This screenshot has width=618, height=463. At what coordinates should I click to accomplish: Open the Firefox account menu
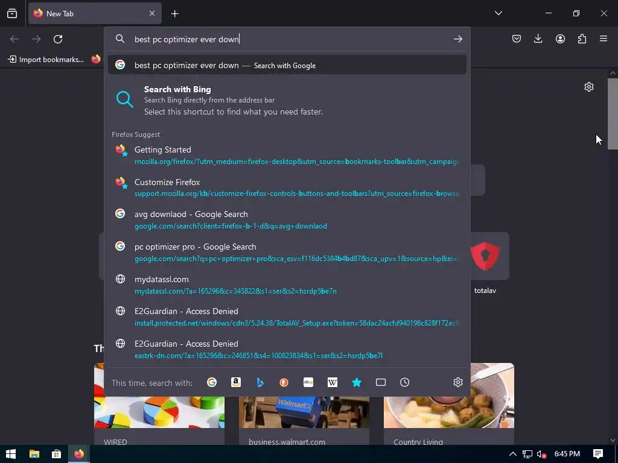pos(560,39)
